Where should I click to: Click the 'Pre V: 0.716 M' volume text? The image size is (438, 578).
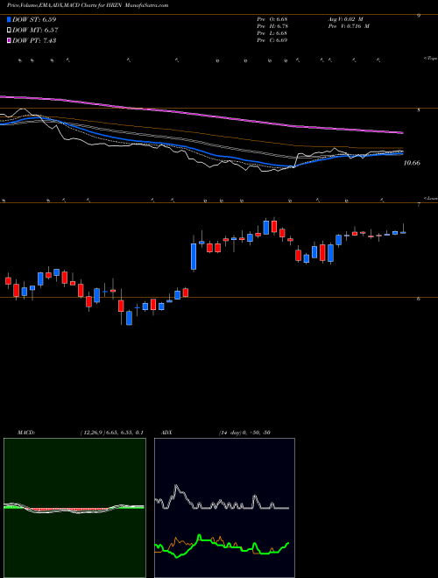click(349, 26)
